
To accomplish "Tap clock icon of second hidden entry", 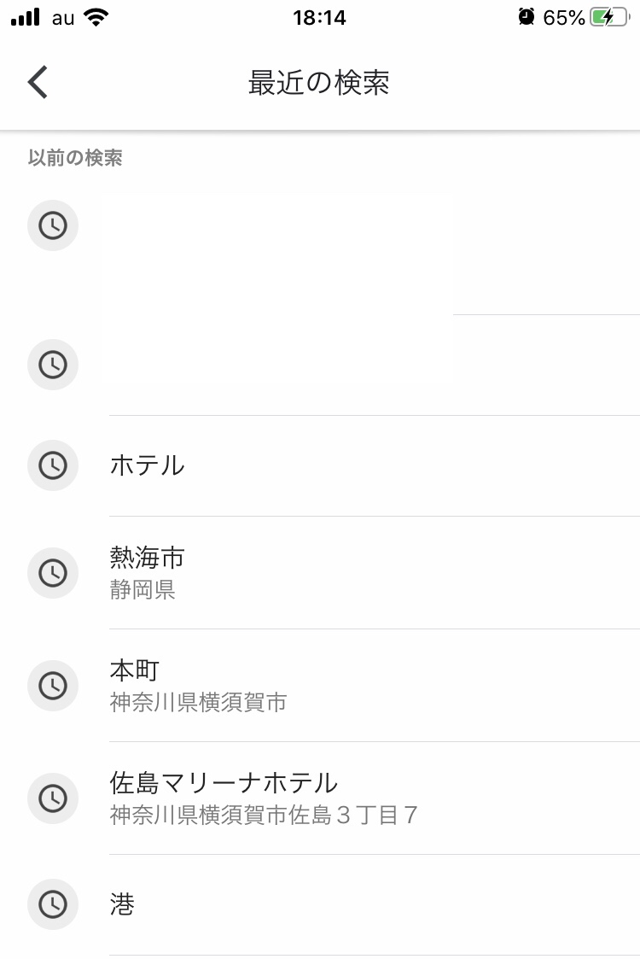I will (53, 365).
